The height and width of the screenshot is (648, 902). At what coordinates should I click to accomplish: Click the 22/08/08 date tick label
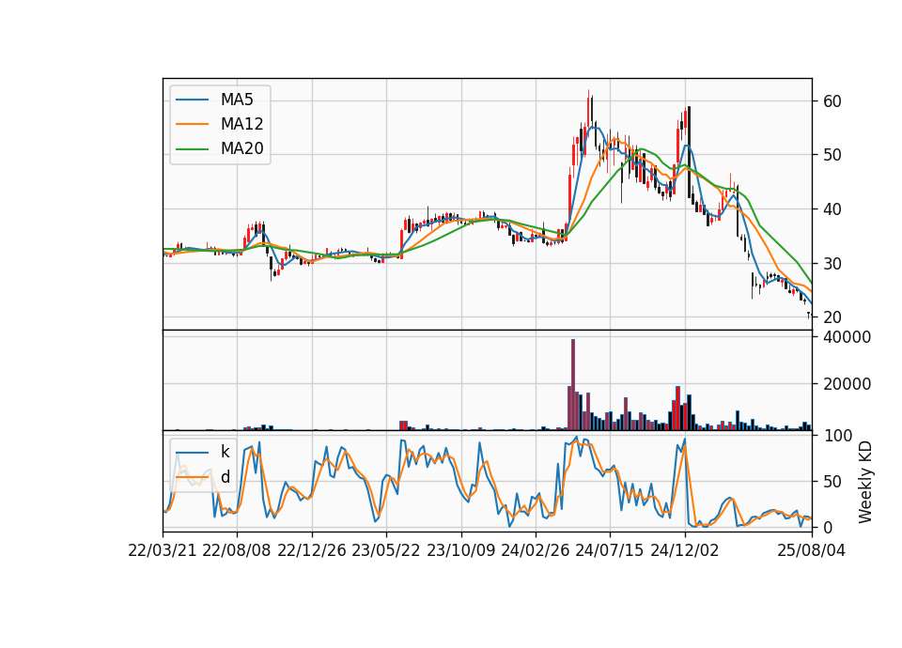click(x=237, y=551)
